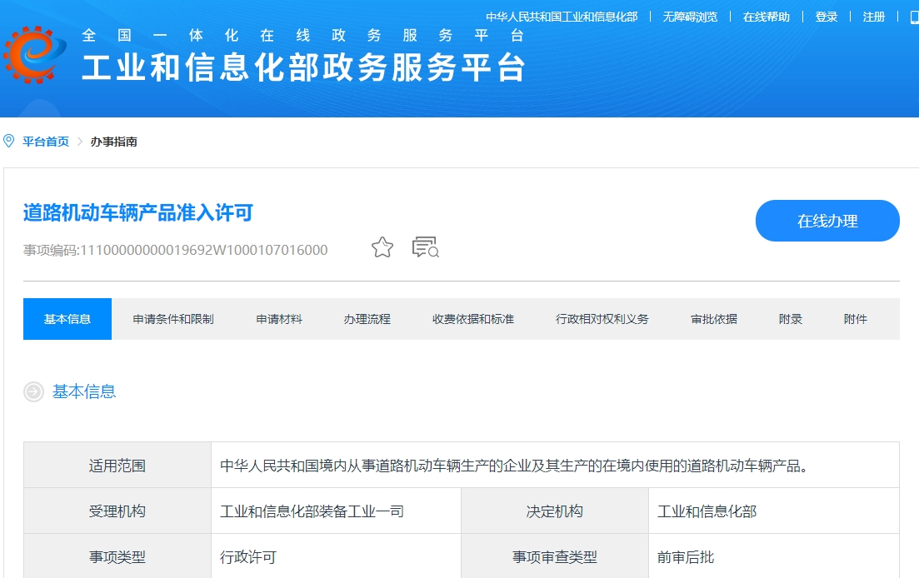Open the 行政相对权利义务 tab
Screen dimensions: 919x578
(x=603, y=318)
